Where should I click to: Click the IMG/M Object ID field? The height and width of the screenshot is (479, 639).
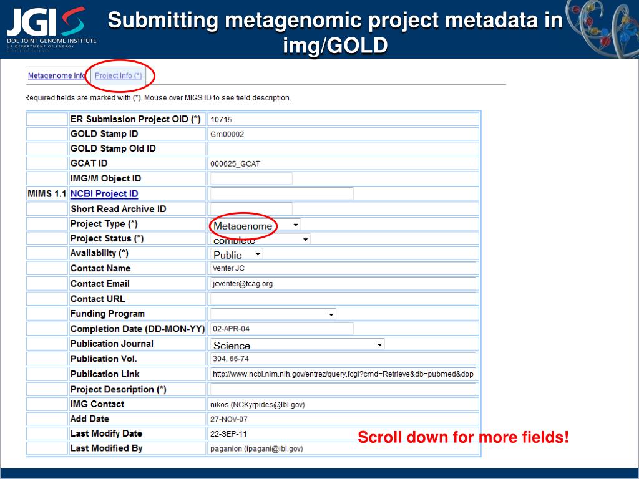tap(251, 178)
